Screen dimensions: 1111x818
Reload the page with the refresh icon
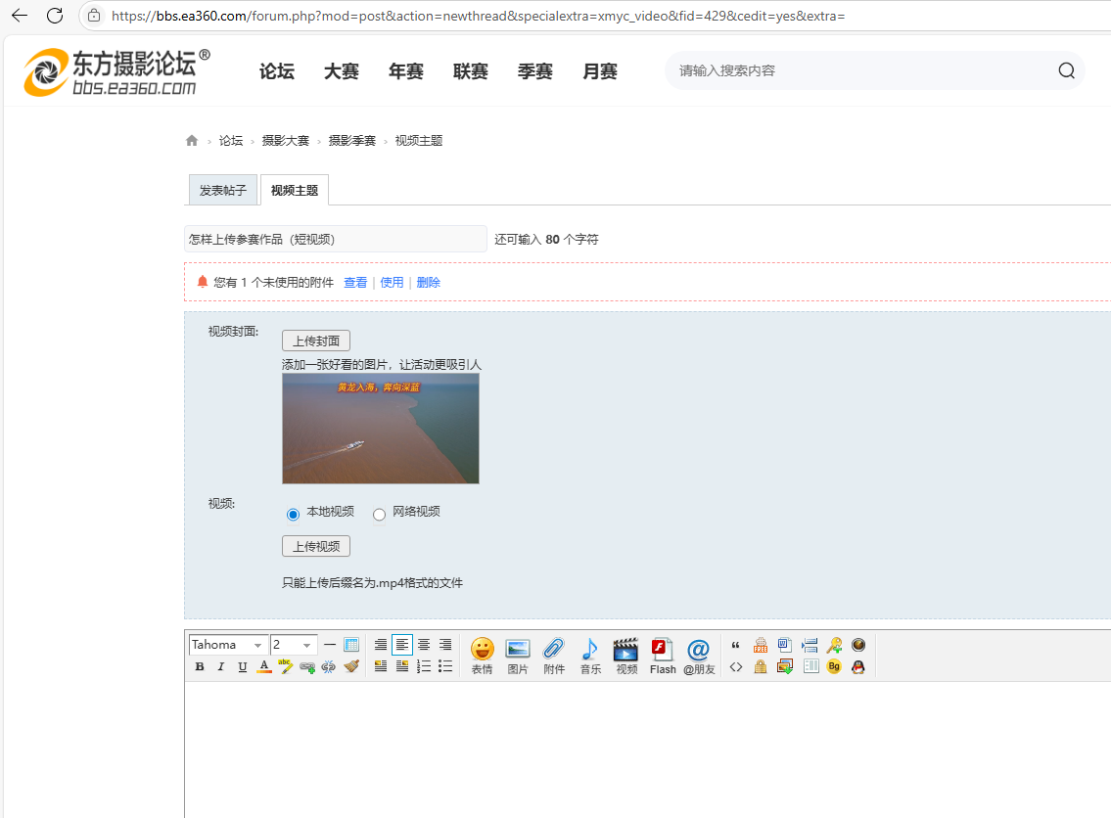(x=55, y=15)
